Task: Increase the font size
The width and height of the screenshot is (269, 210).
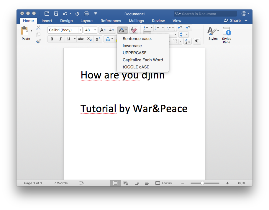Action: (103, 30)
